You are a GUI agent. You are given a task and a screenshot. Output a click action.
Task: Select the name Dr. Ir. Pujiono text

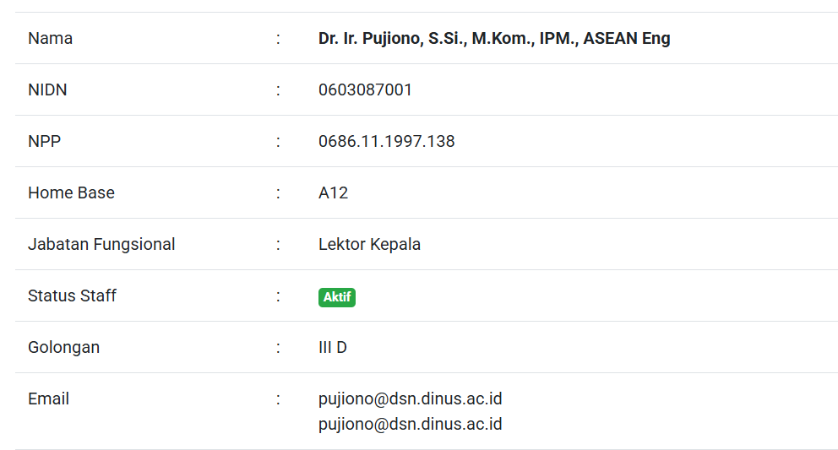point(493,38)
